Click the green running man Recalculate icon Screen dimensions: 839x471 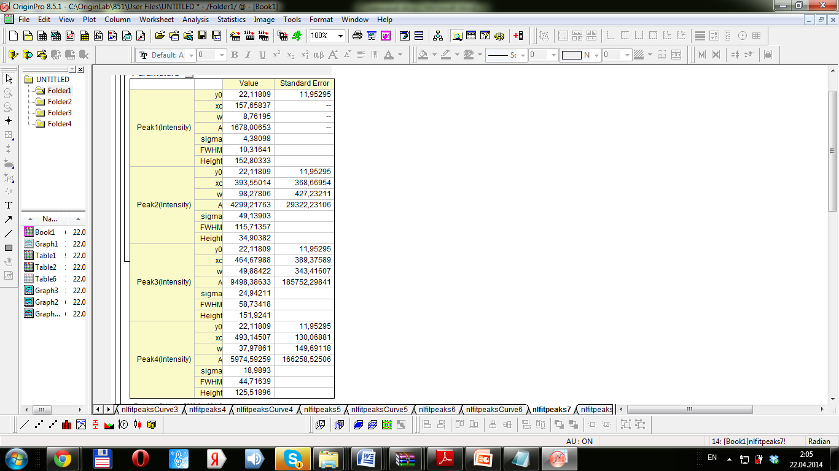coord(297,36)
